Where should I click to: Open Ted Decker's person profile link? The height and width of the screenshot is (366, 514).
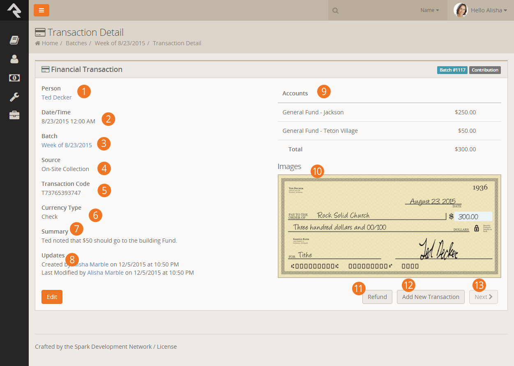point(57,97)
